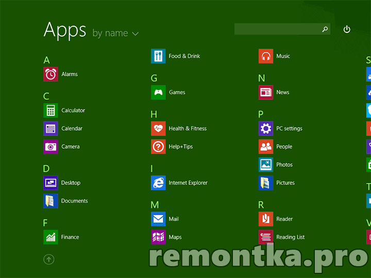371x278 pixels.
Task: Open the Calendar app tile
Action: point(50,128)
